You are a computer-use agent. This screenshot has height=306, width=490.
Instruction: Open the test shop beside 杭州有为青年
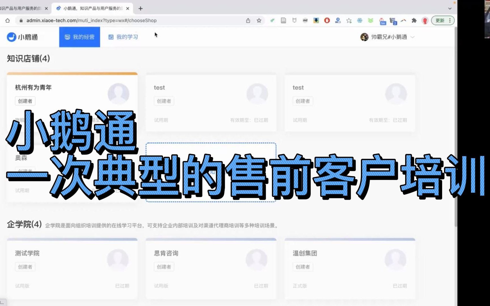tap(211, 102)
